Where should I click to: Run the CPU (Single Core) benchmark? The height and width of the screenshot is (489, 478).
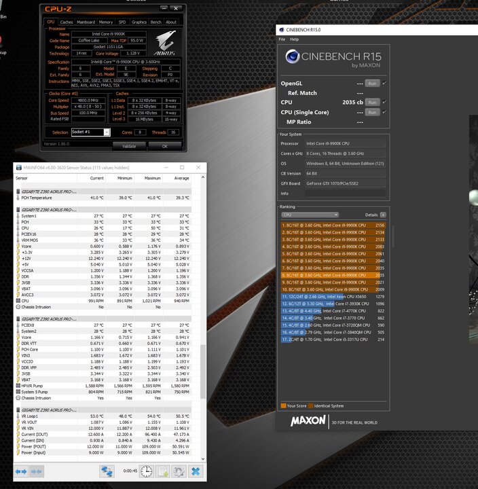click(372, 112)
